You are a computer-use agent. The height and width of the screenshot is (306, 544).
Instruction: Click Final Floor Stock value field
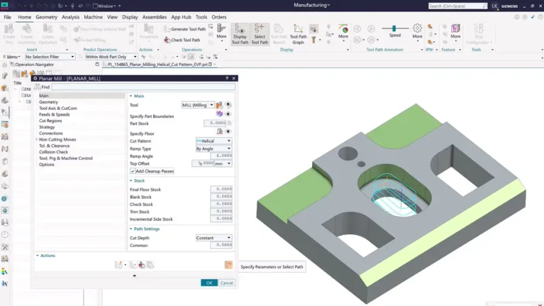(221, 190)
